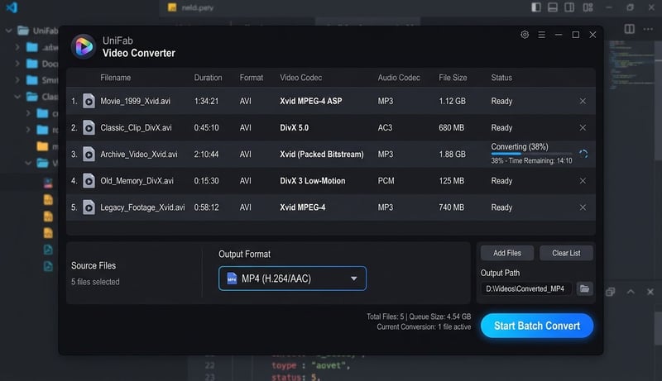Remove Movie_1999_Xvid.avi from the list
This screenshot has height=381, width=662.
[583, 101]
